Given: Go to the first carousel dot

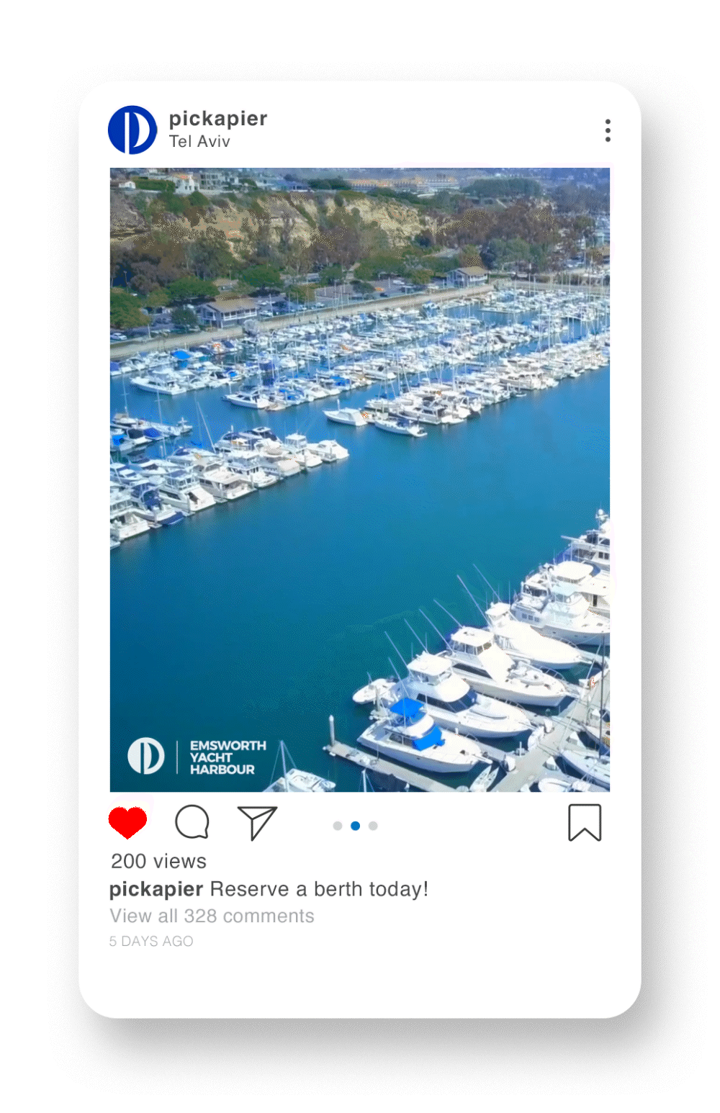Looking at the screenshot, I should (x=338, y=826).
